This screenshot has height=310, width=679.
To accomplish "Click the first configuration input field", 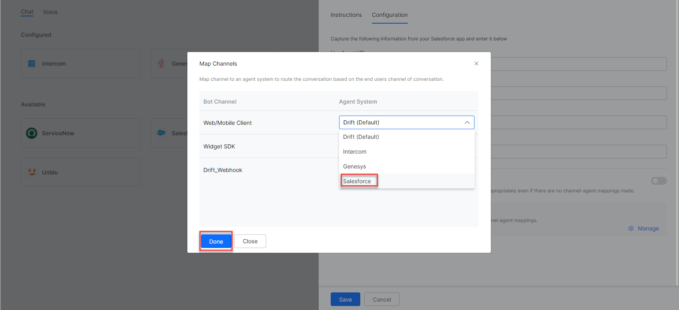I will tap(579, 64).
